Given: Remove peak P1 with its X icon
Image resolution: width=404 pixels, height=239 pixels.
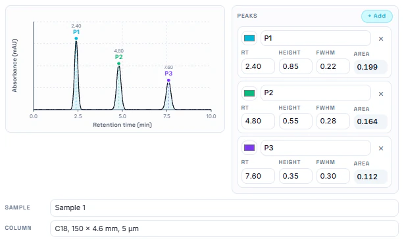Looking at the screenshot, I should tap(381, 39).
